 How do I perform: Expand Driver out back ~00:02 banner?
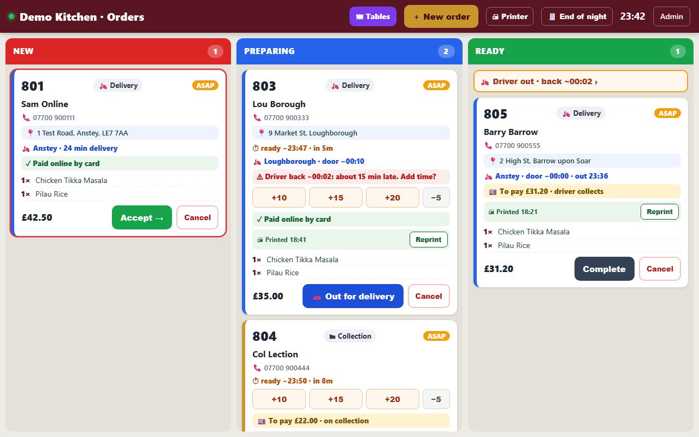point(580,81)
